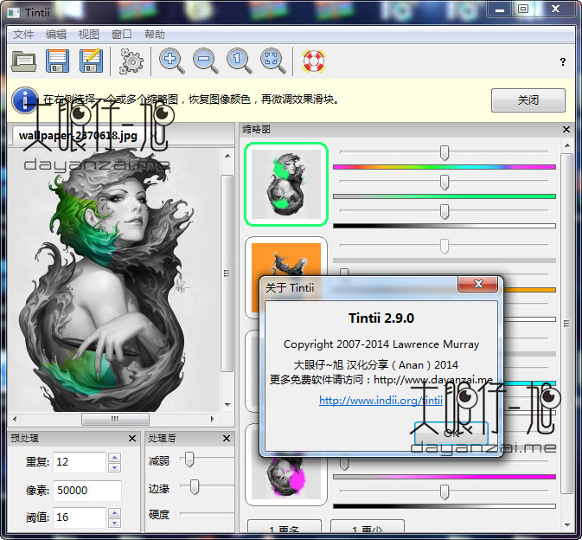Image resolution: width=582 pixels, height=540 pixels.
Task: Close the 预处理 panel
Action: pos(132,439)
